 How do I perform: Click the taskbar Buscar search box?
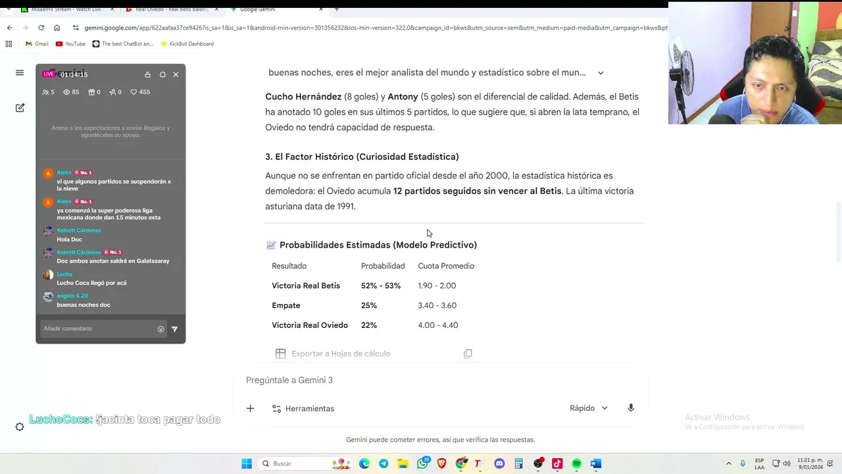coord(306,463)
